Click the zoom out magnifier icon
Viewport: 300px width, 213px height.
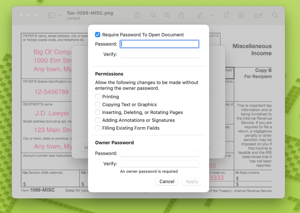tap(153, 15)
